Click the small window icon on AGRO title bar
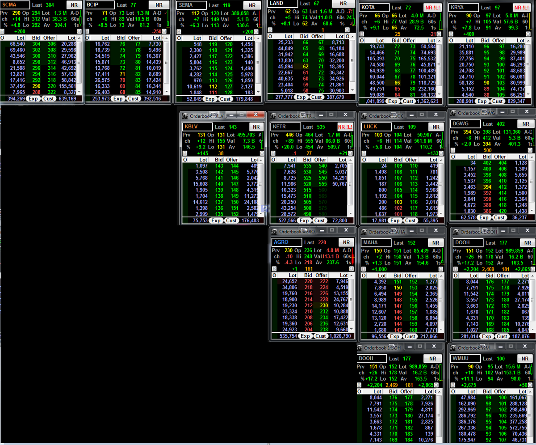The height and width of the screenshot is (445, 536). (304, 231)
